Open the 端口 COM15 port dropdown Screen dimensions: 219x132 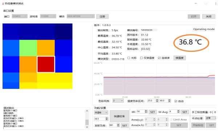(x=20, y=16)
